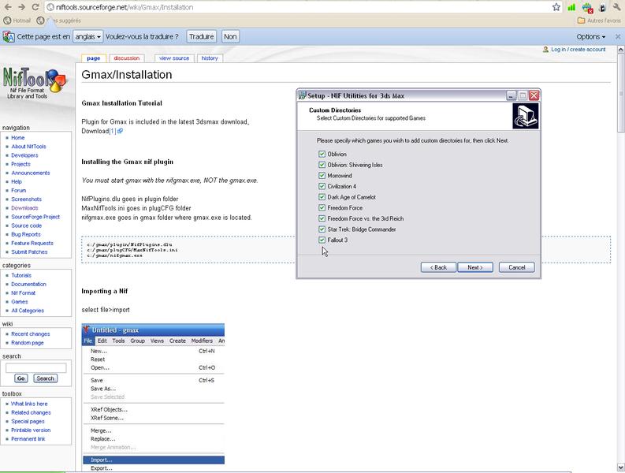625x473 pixels.
Task: Expand the Options dropdown in translation bar
Action: coord(591,37)
